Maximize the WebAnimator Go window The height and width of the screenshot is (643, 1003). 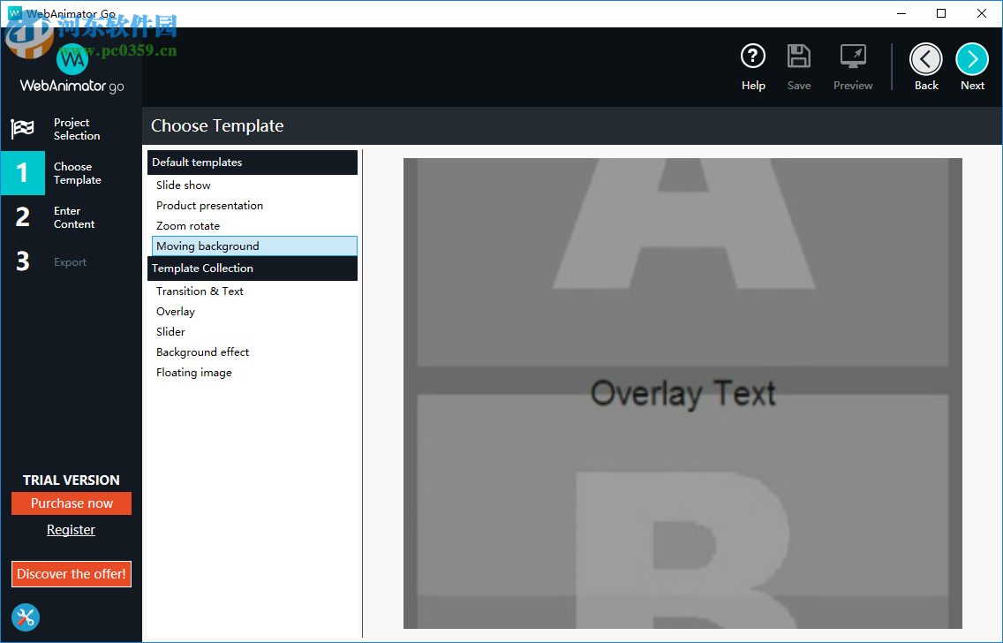coord(941,13)
